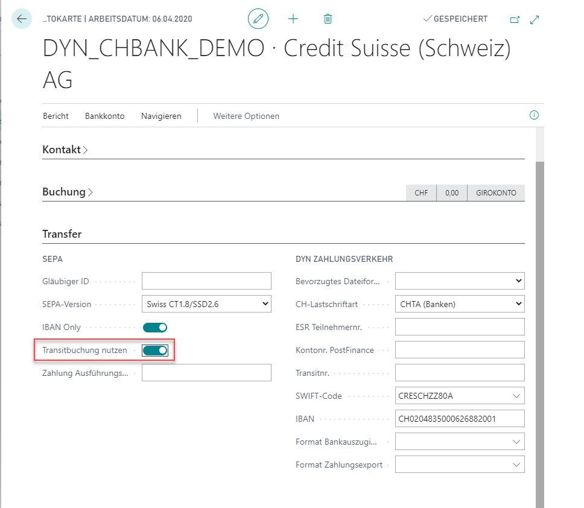Open page in new window icon
584x508 pixels.
pos(515,19)
